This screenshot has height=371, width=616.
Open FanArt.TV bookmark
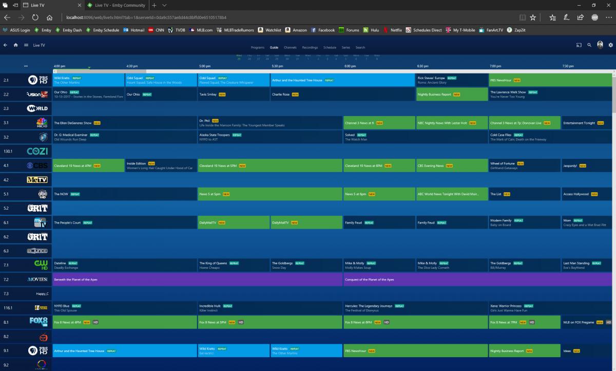pos(491,30)
